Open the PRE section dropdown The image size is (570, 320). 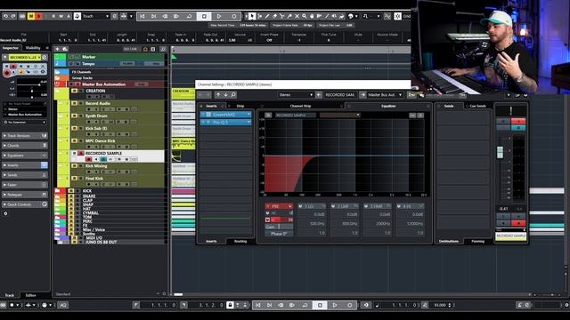[x=289, y=206]
